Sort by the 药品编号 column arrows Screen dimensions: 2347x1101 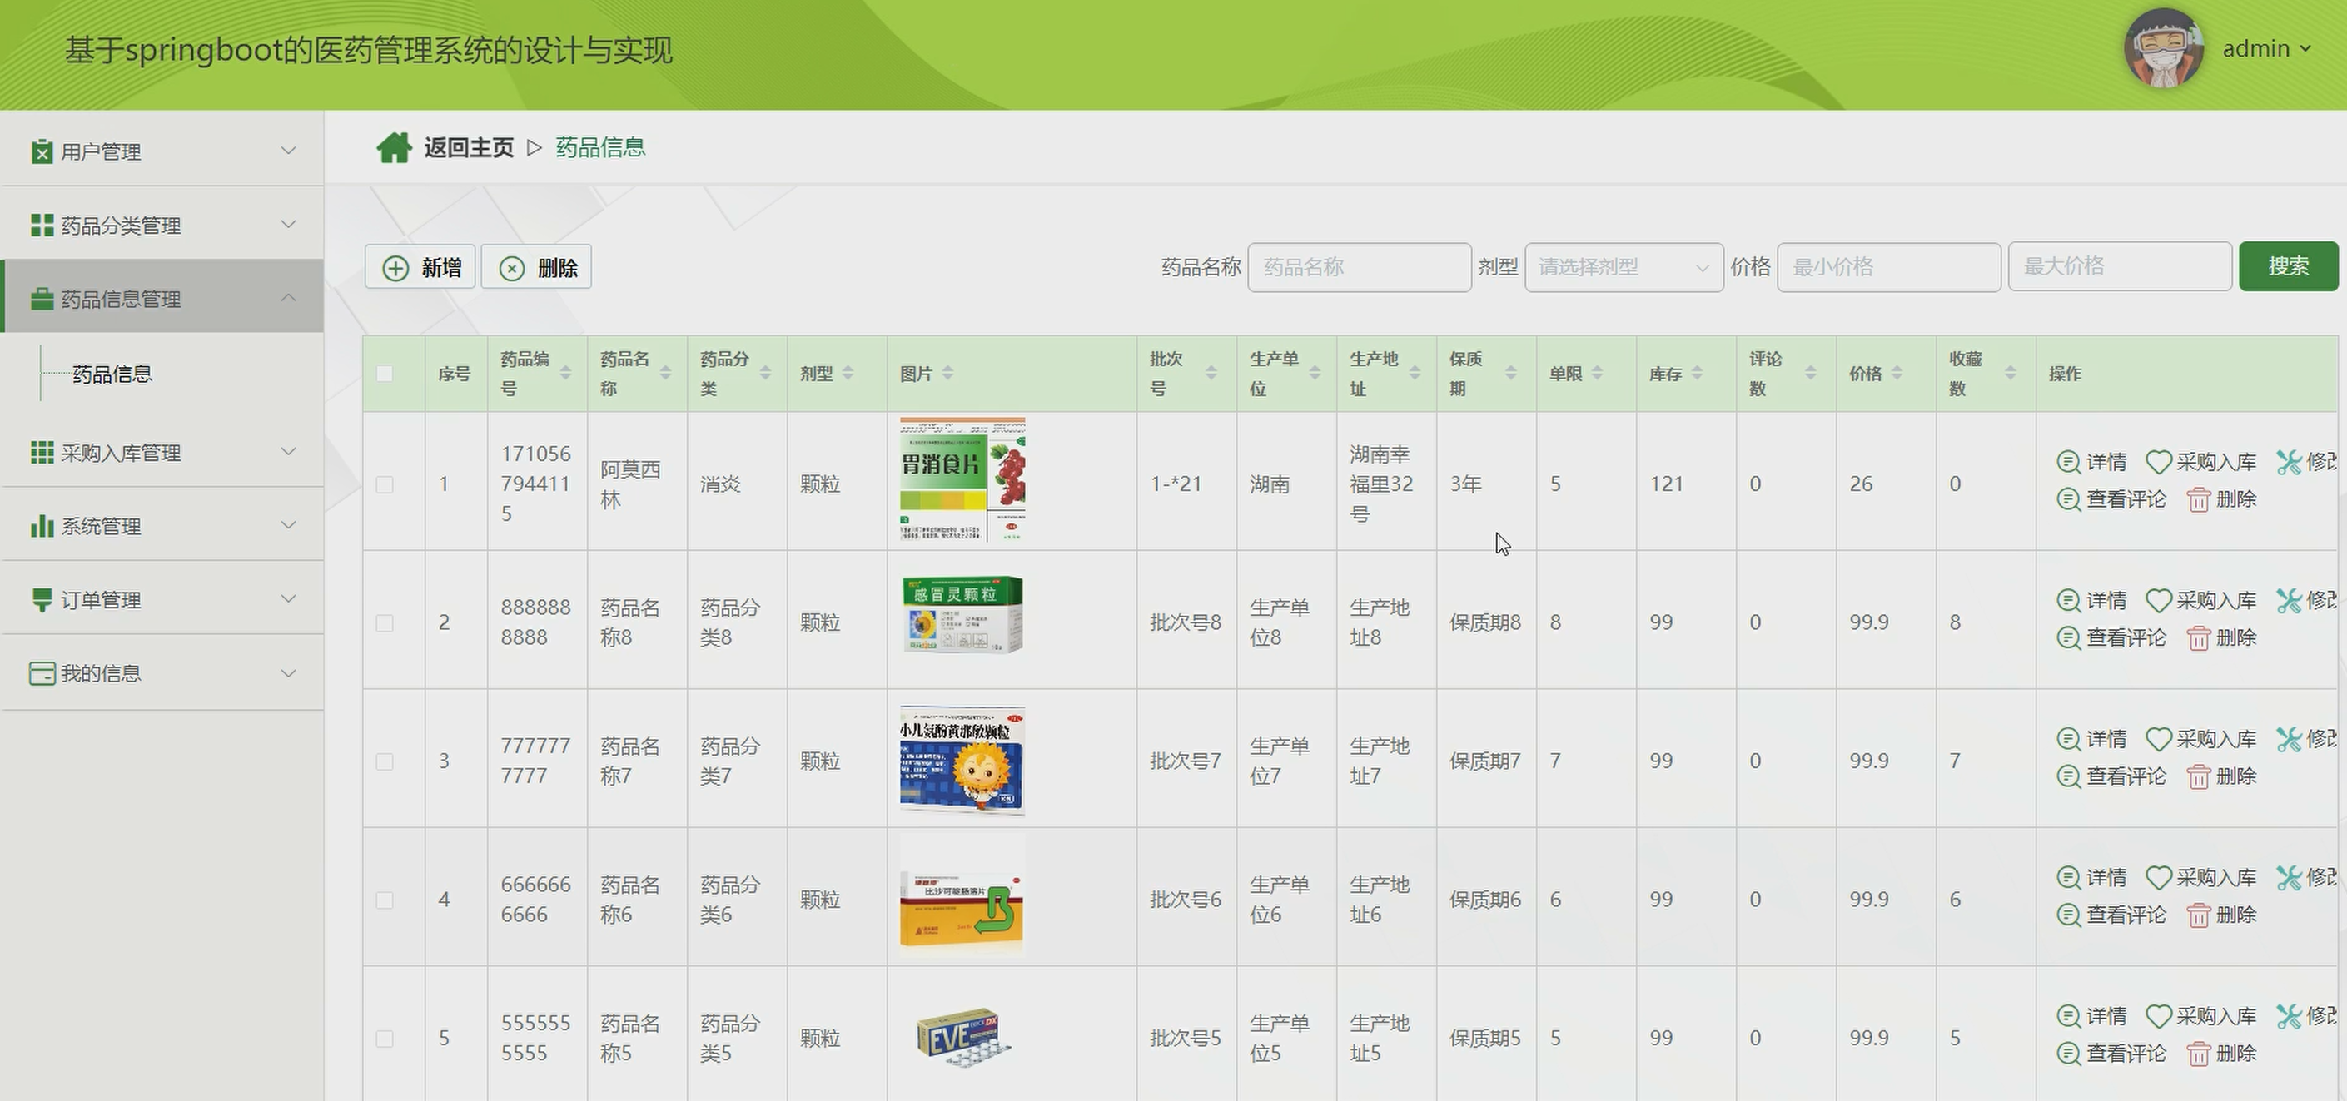tap(566, 374)
